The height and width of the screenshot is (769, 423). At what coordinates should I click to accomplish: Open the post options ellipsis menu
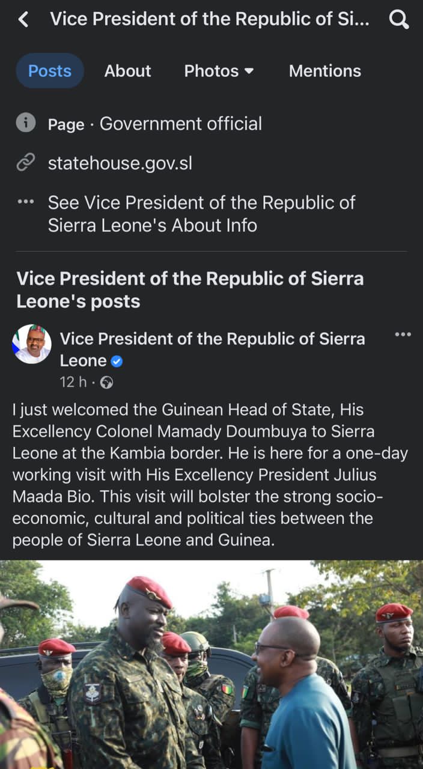tap(403, 335)
